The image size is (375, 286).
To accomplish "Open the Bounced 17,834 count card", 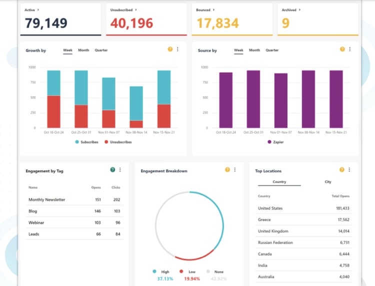I will pos(232,20).
